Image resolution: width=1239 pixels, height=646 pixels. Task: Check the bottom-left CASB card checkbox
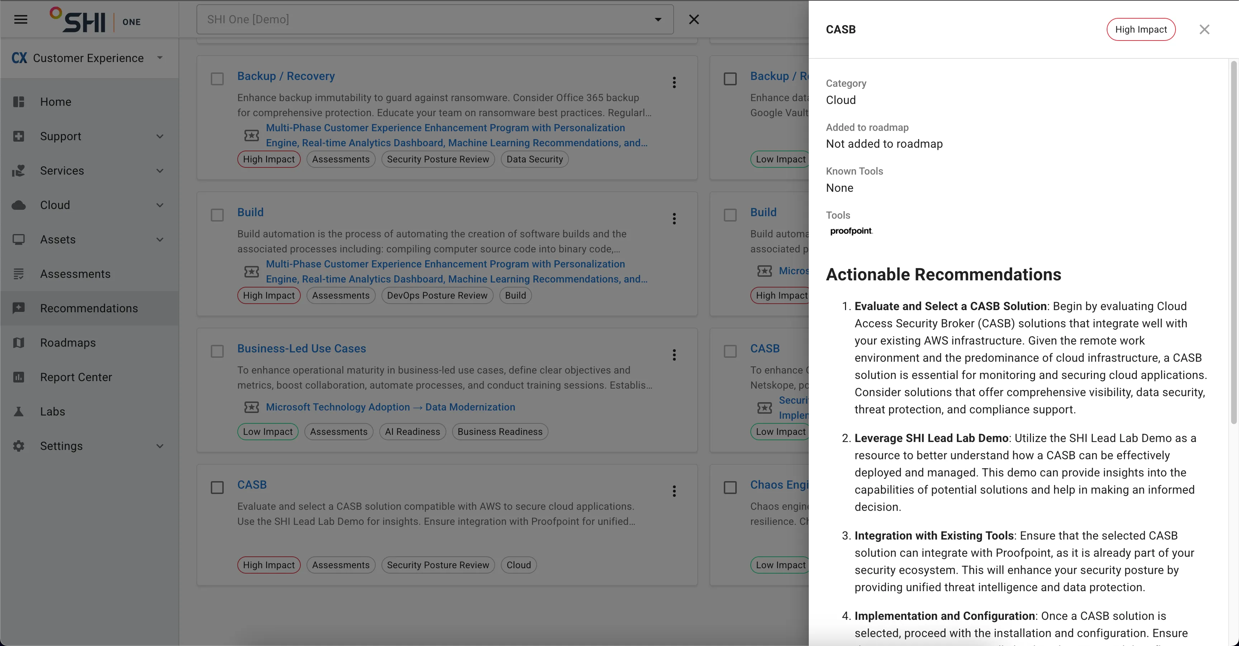(217, 488)
